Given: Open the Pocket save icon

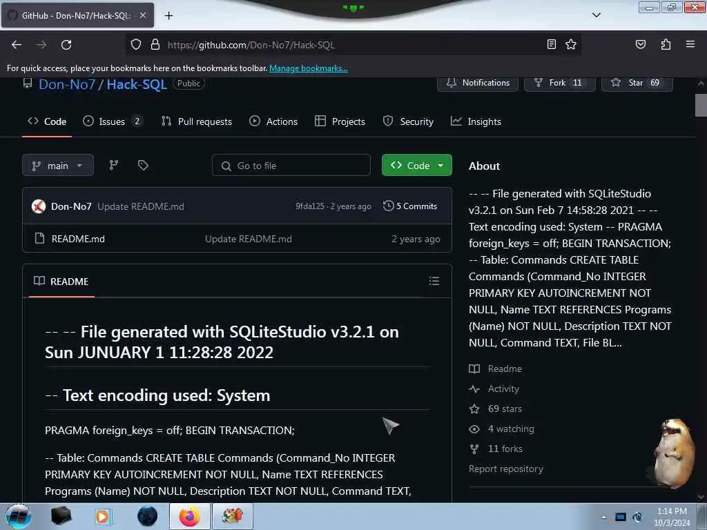Looking at the screenshot, I should coord(640,44).
